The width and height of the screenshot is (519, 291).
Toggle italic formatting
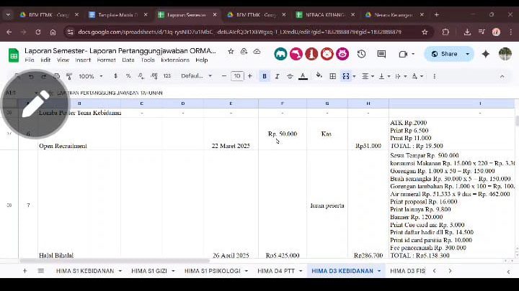point(277,76)
